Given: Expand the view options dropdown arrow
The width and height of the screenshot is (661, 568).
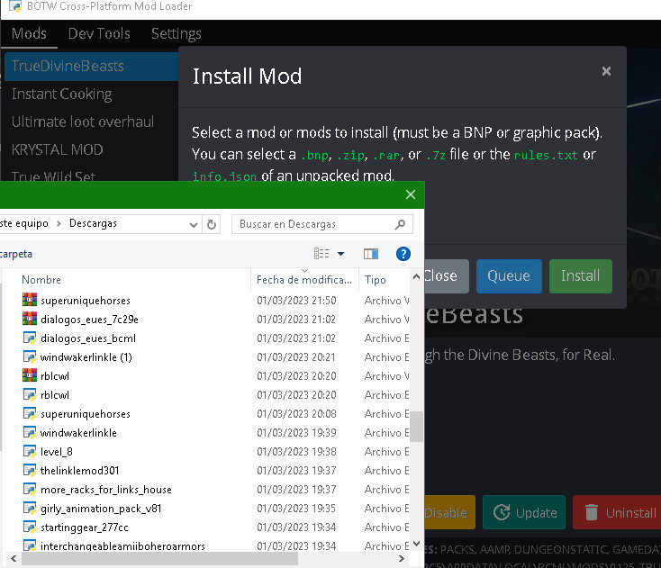Looking at the screenshot, I should click(340, 254).
